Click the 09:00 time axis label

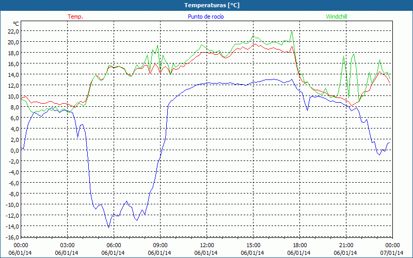click(x=160, y=245)
